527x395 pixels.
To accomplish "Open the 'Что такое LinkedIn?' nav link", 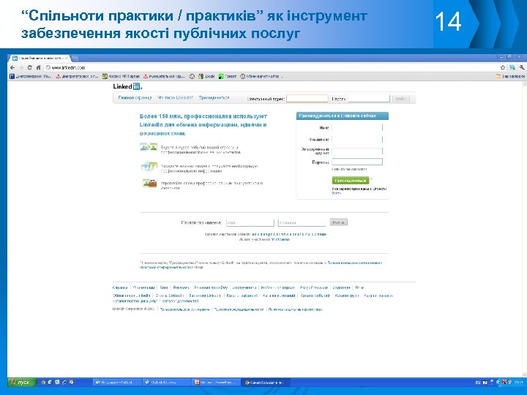I will click(x=175, y=98).
